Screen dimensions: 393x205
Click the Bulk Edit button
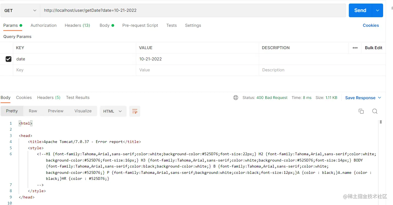pos(374,48)
